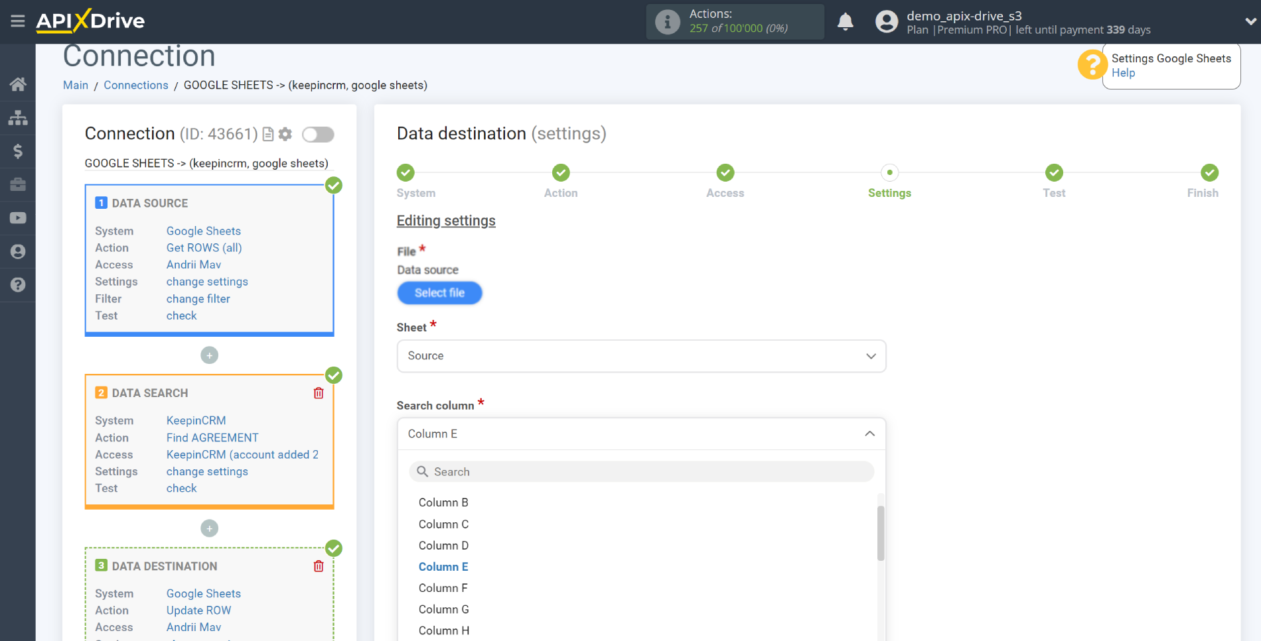Open the hamburger menu icon
Image resolution: width=1261 pixels, height=641 pixels.
click(x=18, y=21)
